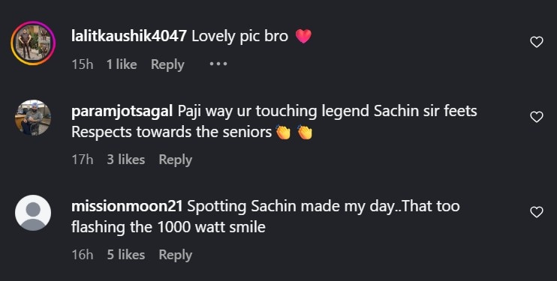Open the paramjotsagal username link
557x281 pixels.
pyautogui.click(x=122, y=111)
